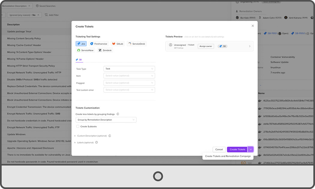Click the Unassigned user avatar icon

[x=171, y=45]
